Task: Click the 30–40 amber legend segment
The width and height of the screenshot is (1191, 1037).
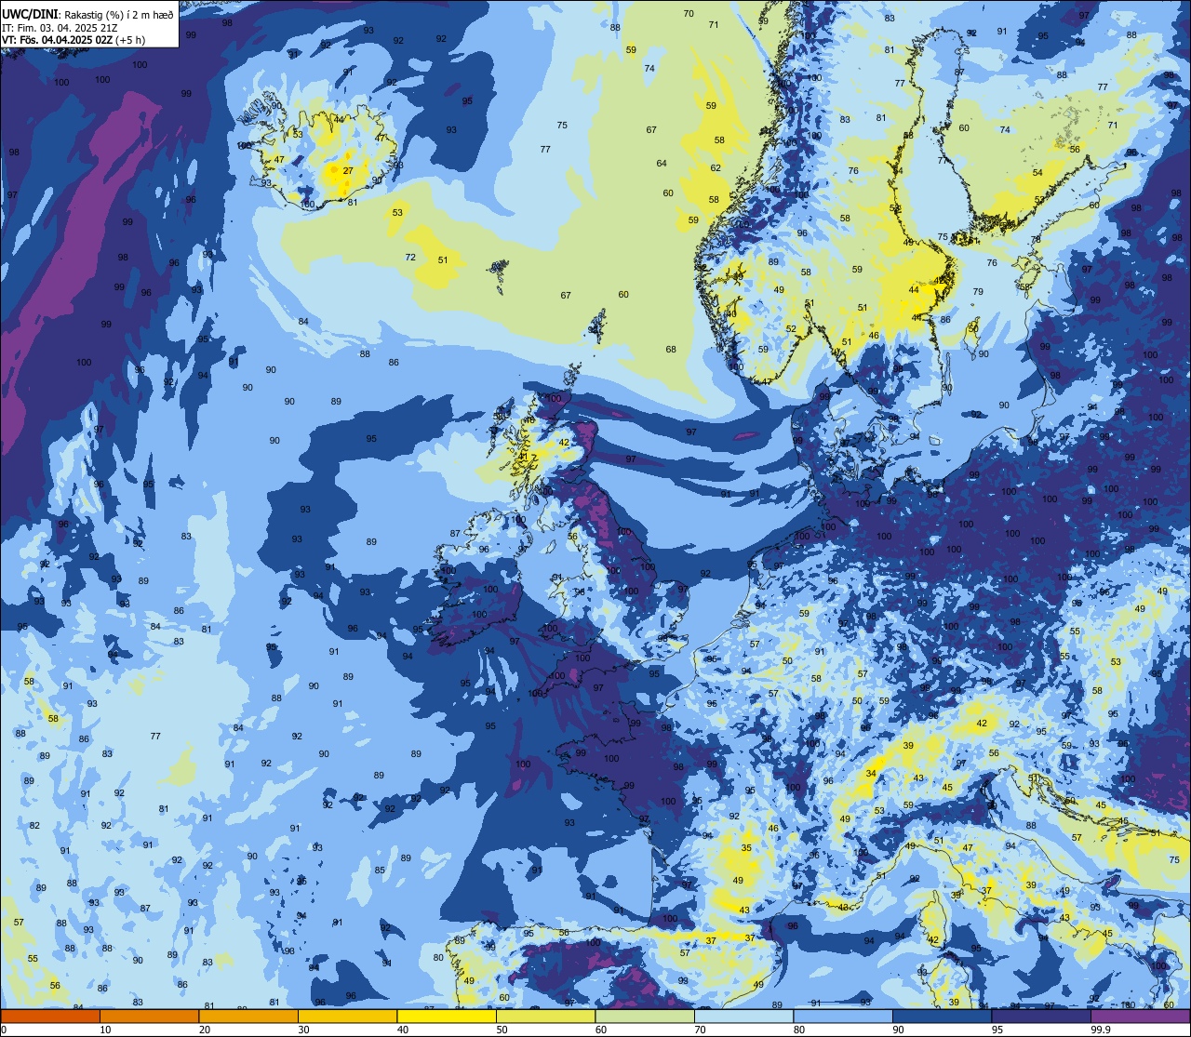Action: 347,1016
